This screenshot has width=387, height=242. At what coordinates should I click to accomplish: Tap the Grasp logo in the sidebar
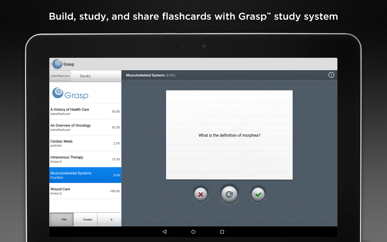click(70, 94)
